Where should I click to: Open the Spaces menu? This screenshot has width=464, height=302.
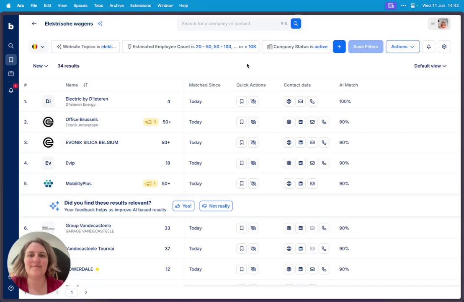click(x=80, y=5)
